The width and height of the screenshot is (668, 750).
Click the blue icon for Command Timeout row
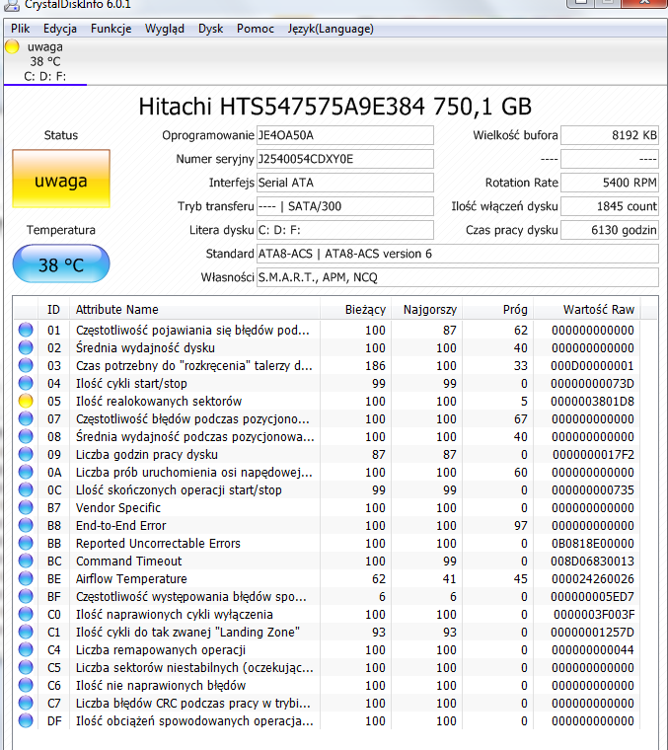[26, 561]
